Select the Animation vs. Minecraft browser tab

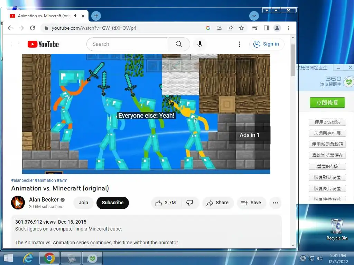tap(44, 16)
